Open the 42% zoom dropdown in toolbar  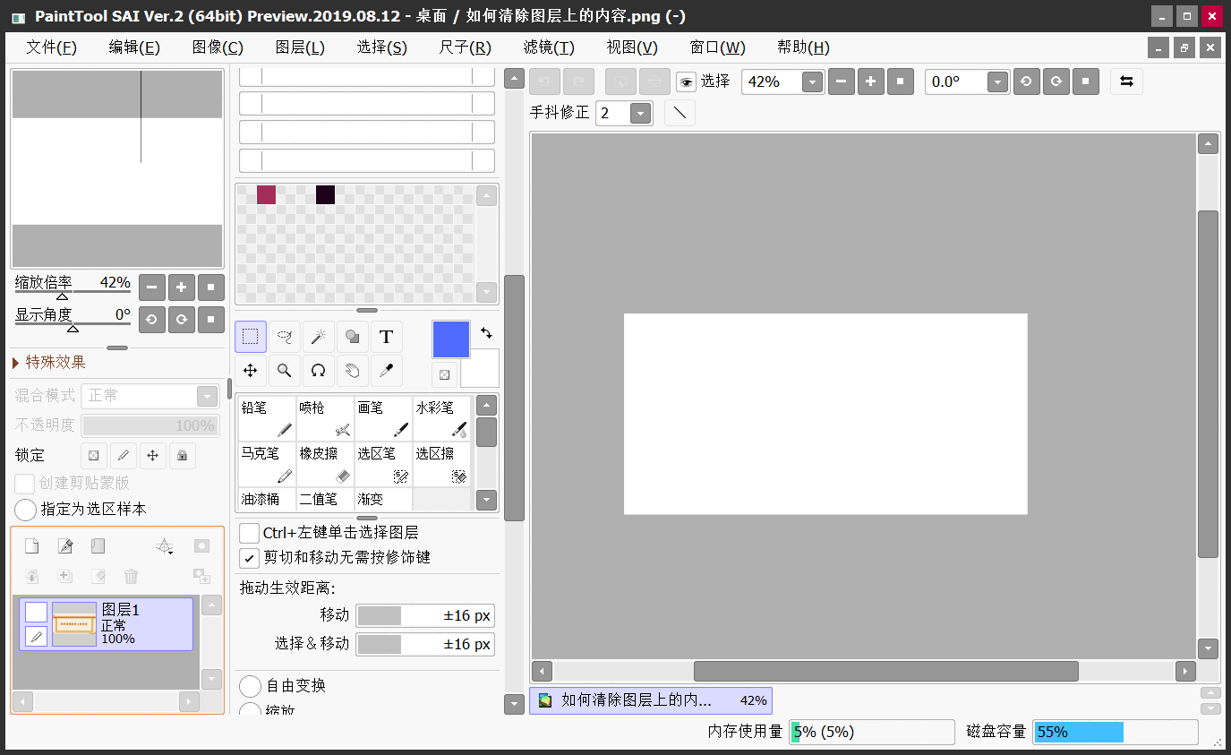pyautogui.click(x=812, y=82)
